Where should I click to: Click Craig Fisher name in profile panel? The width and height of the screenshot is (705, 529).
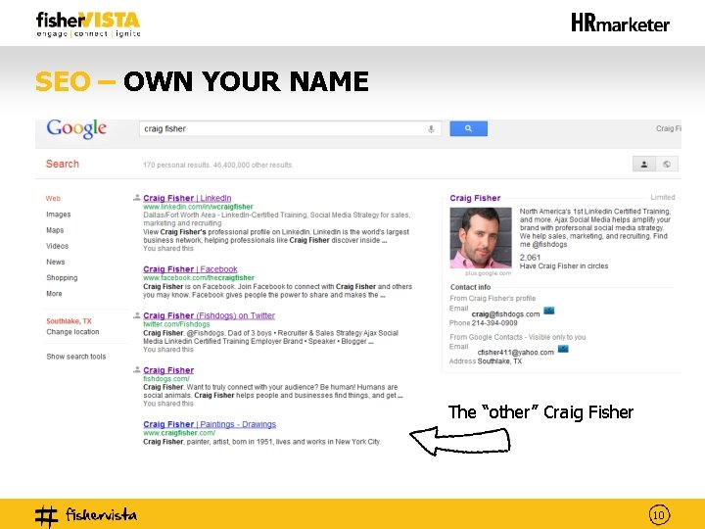(x=475, y=198)
